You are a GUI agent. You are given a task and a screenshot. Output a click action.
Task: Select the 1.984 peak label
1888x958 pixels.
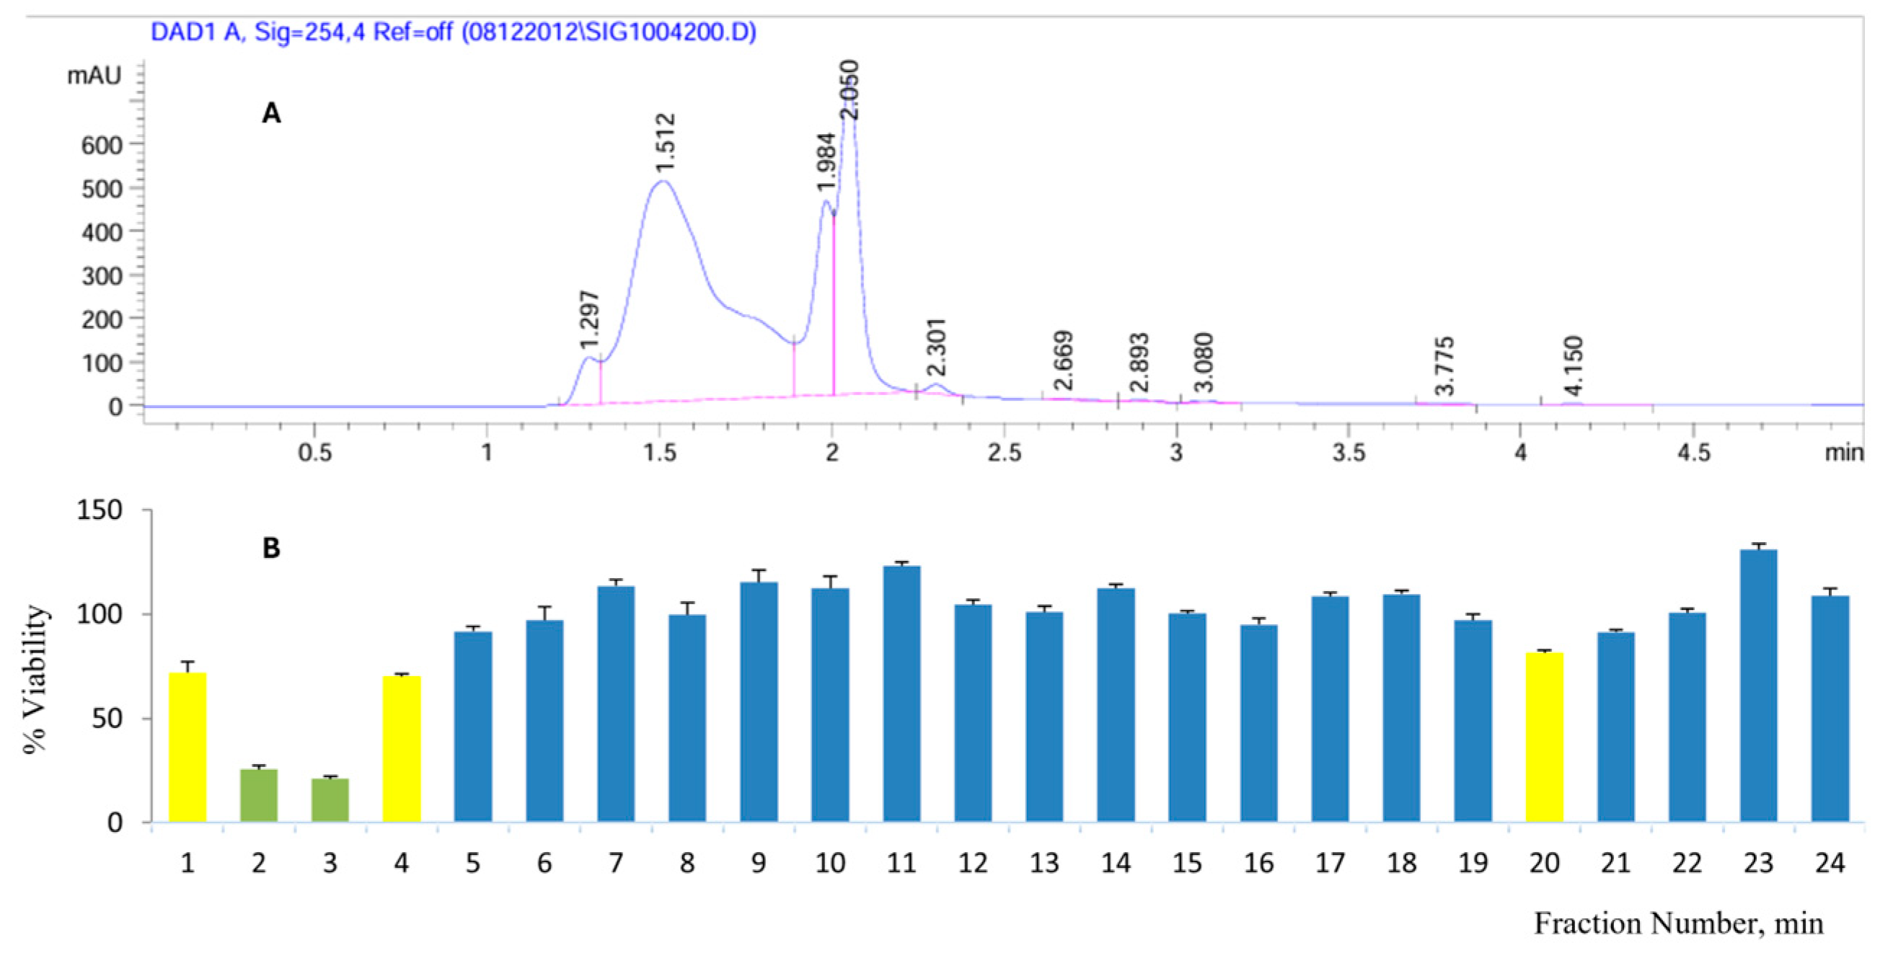click(x=826, y=162)
